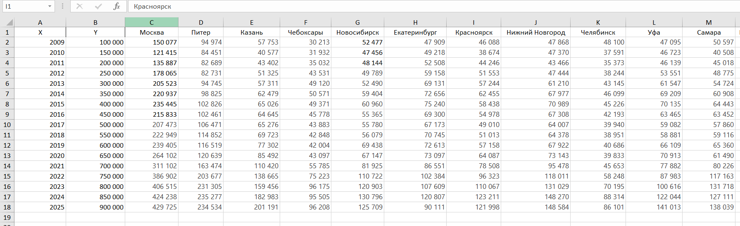Click the Москва value 429 725
740x226 pixels.
[152, 207]
